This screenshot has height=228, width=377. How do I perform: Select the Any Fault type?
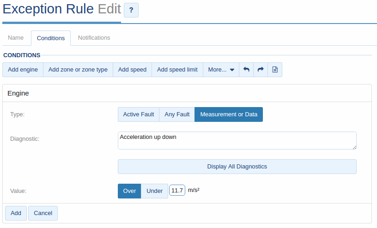click(x=177, y=114)
